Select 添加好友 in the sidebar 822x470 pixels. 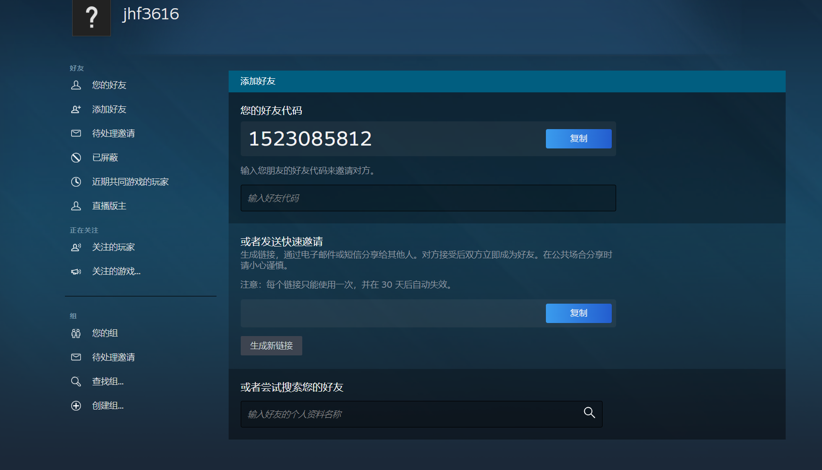click(109, 109)
